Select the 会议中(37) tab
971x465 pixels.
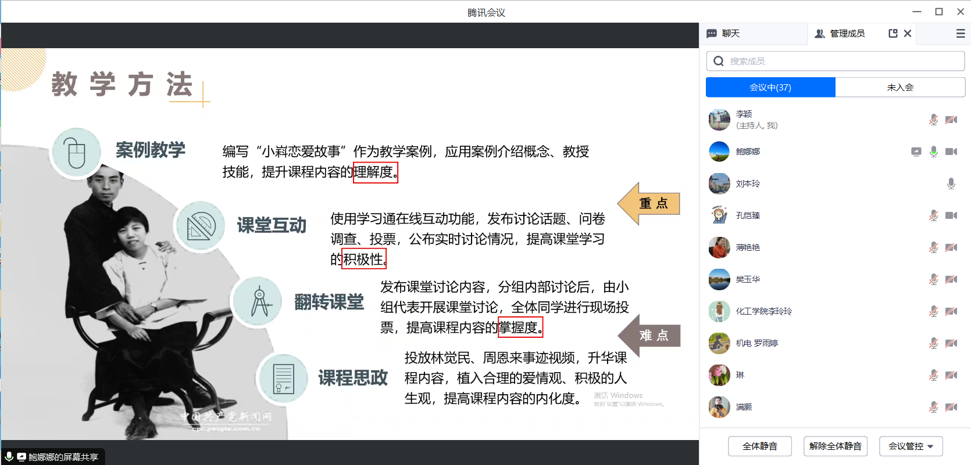[770, 87]
